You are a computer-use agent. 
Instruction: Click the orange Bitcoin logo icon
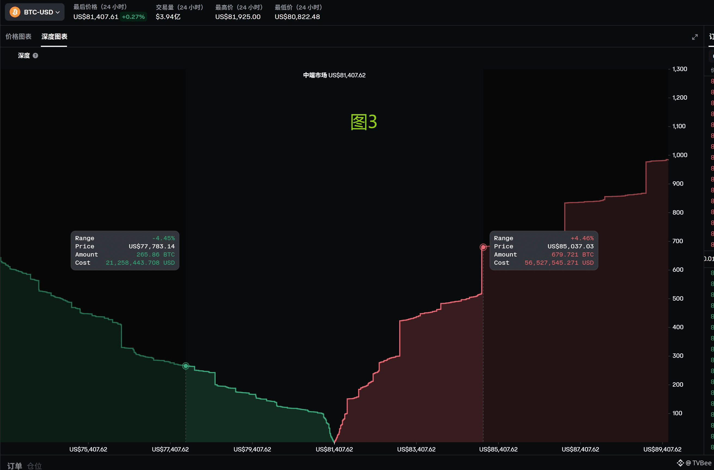click(15, 12)
